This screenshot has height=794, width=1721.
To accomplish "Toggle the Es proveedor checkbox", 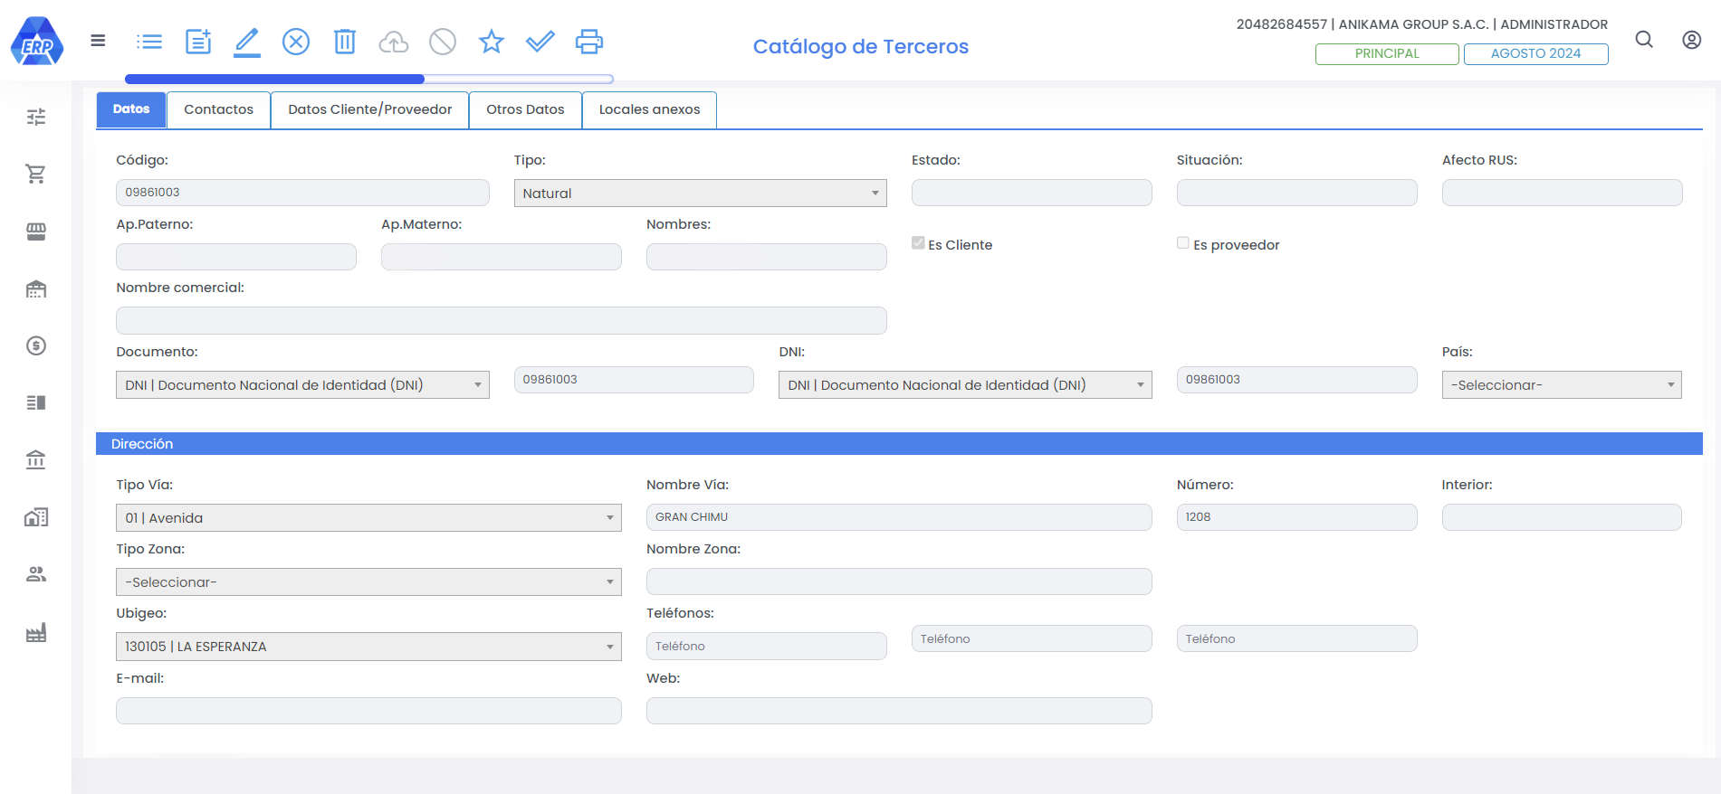I will point(1183,242).
